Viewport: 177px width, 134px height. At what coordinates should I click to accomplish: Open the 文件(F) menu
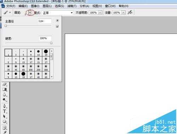click(11, 6)
